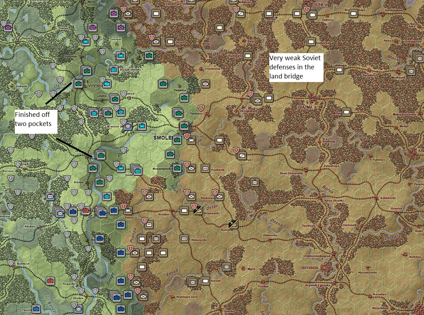Click the Ushachi town label

(x=21, y=86)
